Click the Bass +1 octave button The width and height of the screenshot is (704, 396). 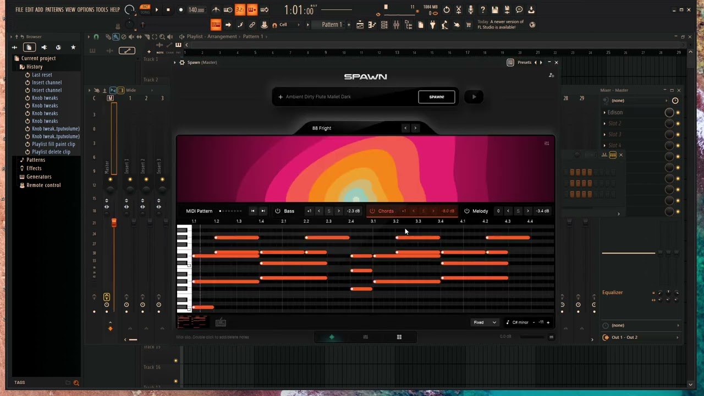click(309, 211)
